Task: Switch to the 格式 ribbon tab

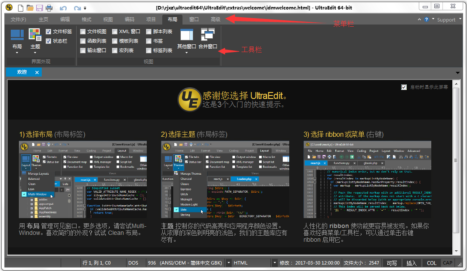Action: click(x=87, y=19)
